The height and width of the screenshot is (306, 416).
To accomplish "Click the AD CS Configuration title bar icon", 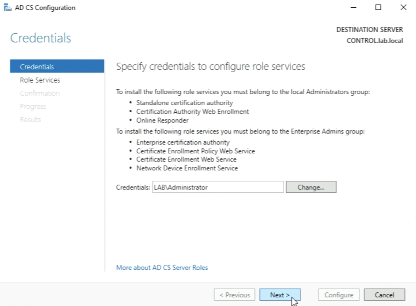I will click(x=8, y=8).
